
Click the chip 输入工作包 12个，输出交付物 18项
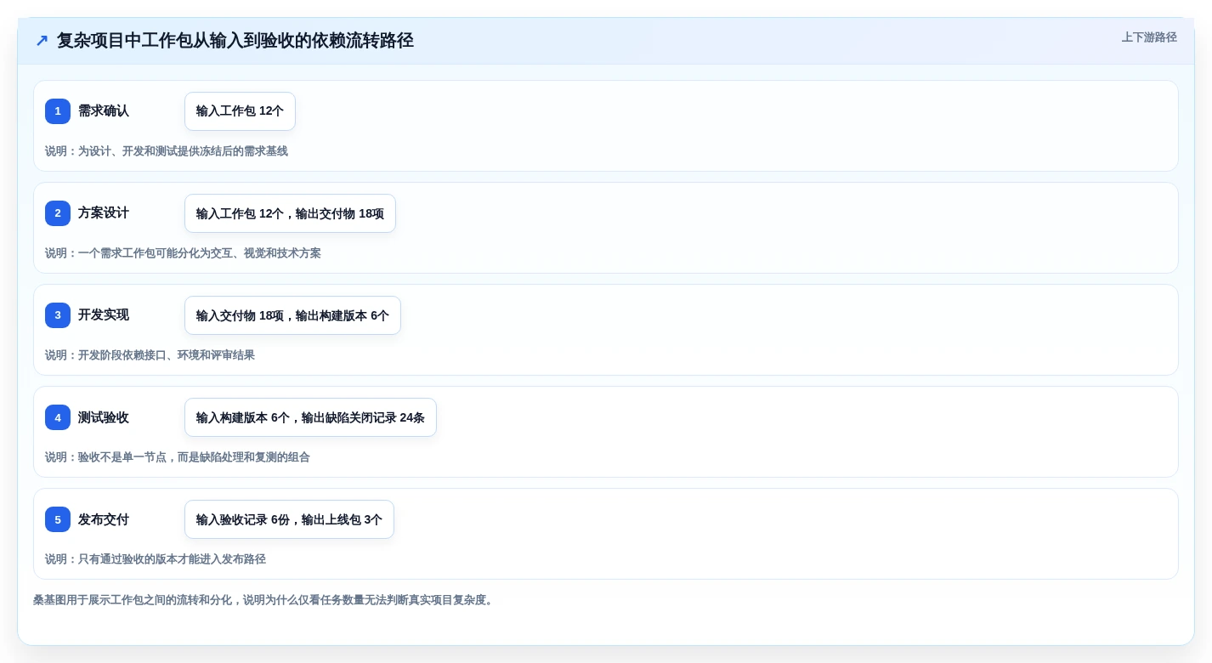coord(290,213)
